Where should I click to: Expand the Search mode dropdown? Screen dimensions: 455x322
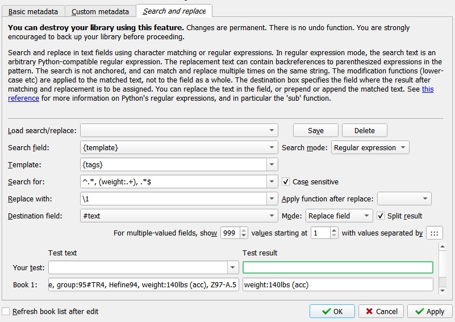[370, 148]
